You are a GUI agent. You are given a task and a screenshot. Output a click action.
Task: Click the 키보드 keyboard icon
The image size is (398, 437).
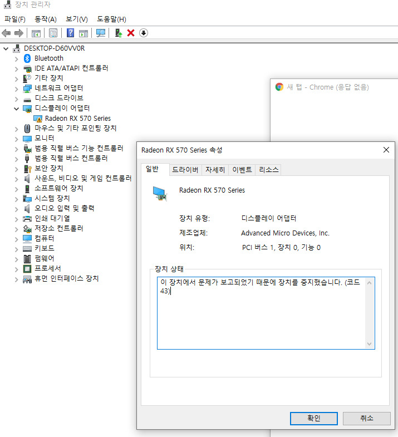[27, 249]
